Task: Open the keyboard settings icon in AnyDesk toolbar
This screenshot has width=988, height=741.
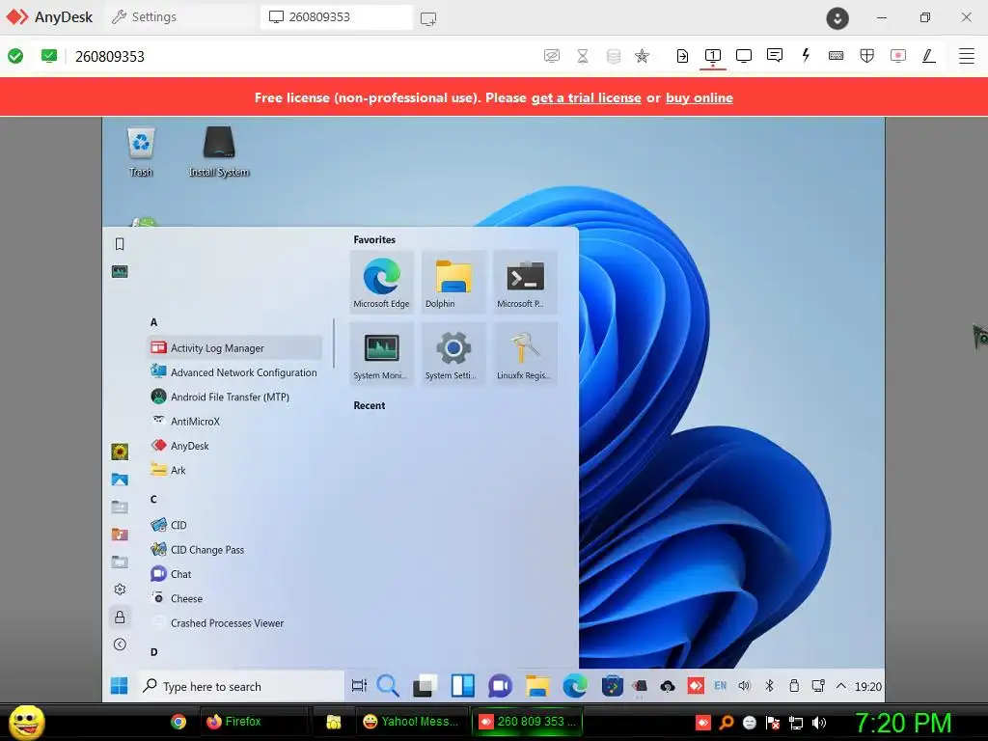Action: click(x=837, y=55)
